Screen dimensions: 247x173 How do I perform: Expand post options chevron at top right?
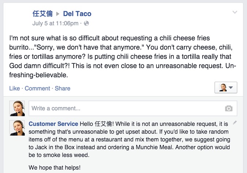pos(235,12)
